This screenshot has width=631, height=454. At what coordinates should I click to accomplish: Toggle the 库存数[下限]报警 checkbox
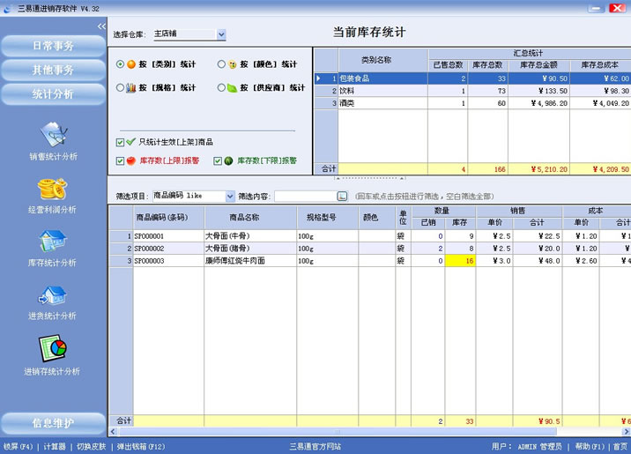(218, 161)
